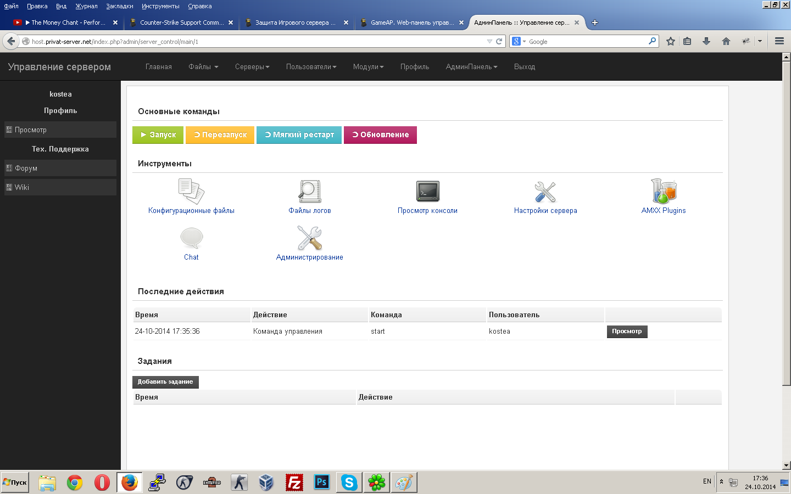The width and height of the screenshot is (791, 494).
Task: Click the green Запуск button
Action: pos(158,135)
